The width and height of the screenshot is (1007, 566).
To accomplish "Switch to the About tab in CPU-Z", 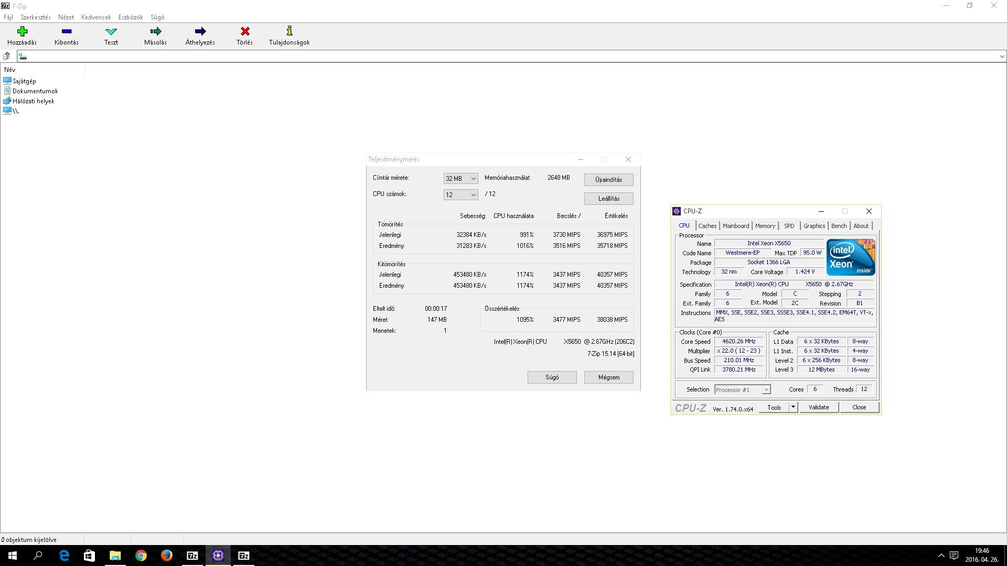I will [x=861, y=226].
